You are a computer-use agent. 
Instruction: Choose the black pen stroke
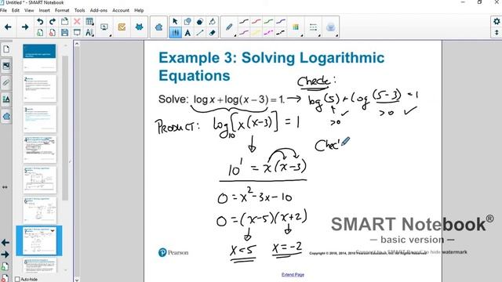coord(244,21)
